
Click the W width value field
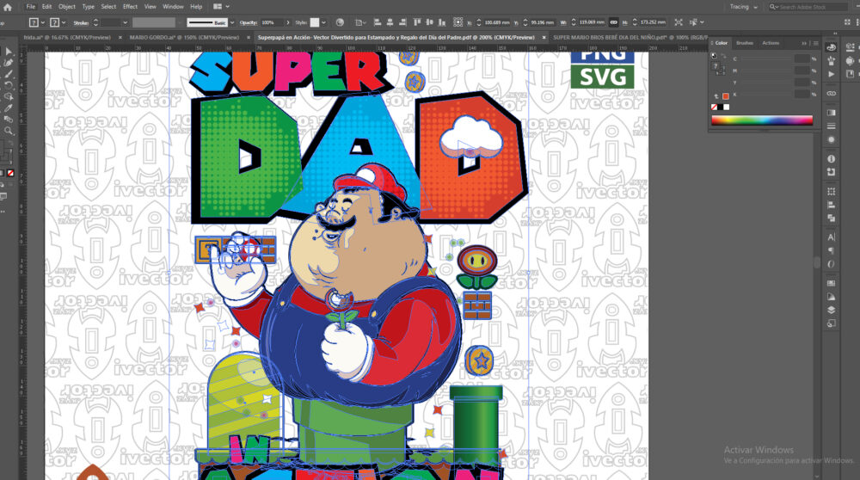[x=592, y=22]
